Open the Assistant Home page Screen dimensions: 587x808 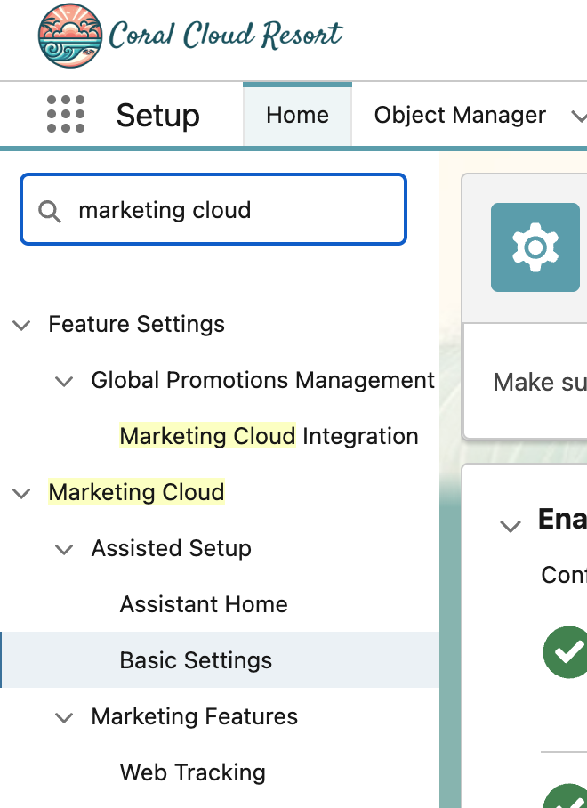click(204, 605)
